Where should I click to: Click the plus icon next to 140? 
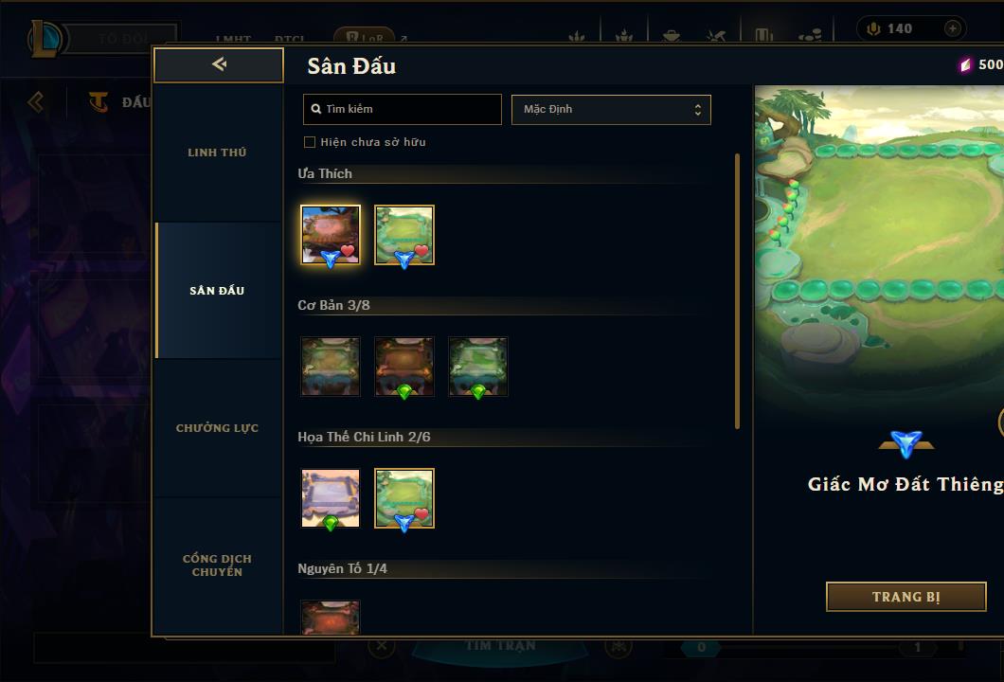coord(952,28)
